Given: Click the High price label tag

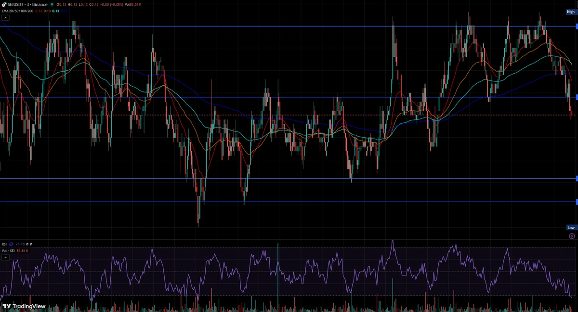Looking at the screenshot, I should (x=571, y=12).
